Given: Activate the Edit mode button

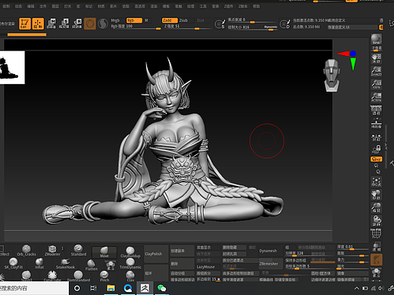Looking at the screenshot, I should pyautogui.click(x=25, y=23).
